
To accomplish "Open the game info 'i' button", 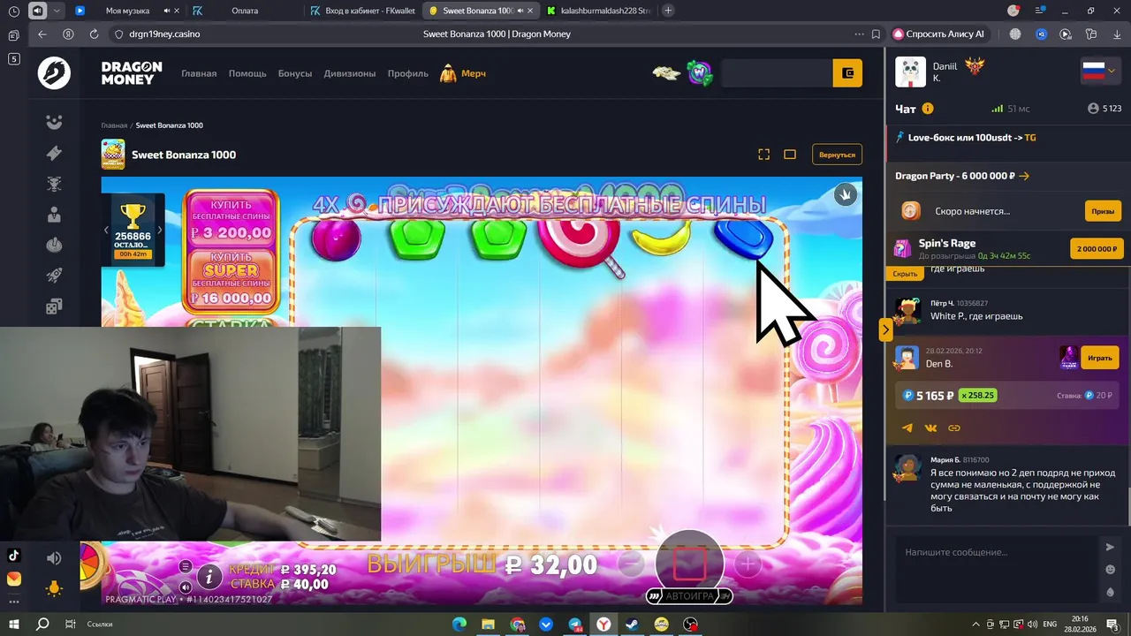I will click(x=209, y=577).
